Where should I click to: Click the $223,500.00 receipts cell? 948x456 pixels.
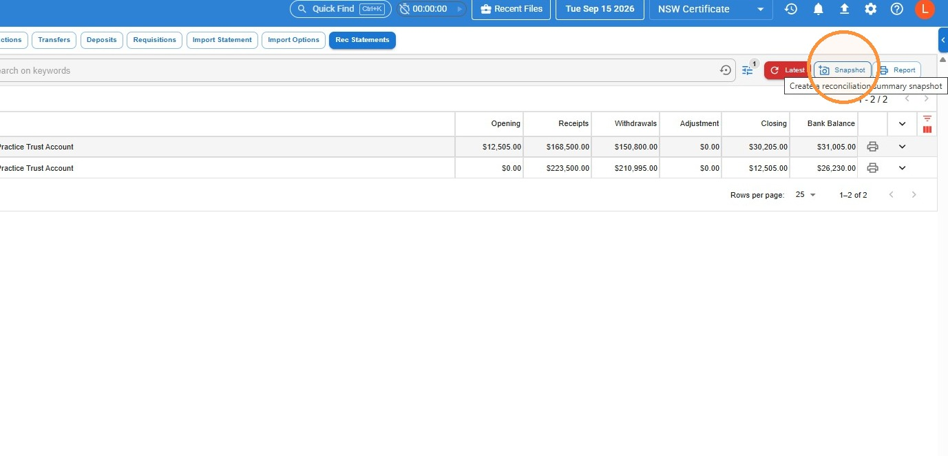558,168
